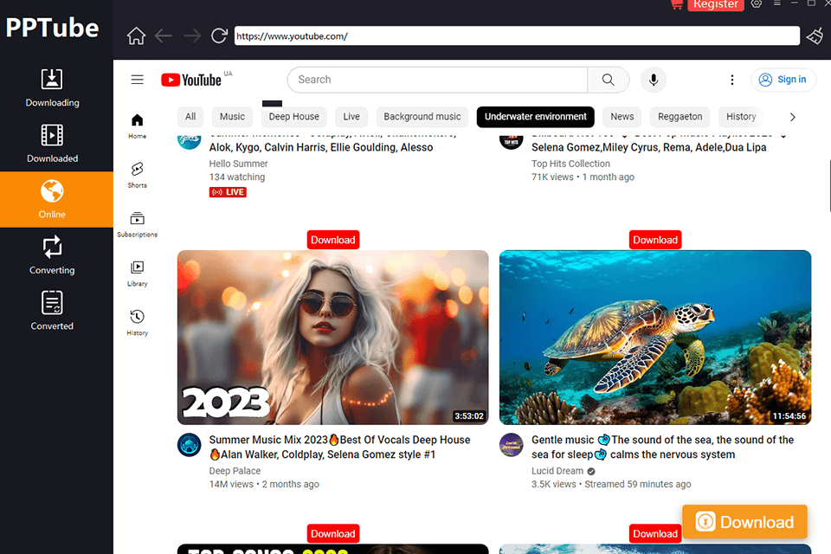
Task: Open the Lucid Dream channel link
Action: (x=557, y=471)
